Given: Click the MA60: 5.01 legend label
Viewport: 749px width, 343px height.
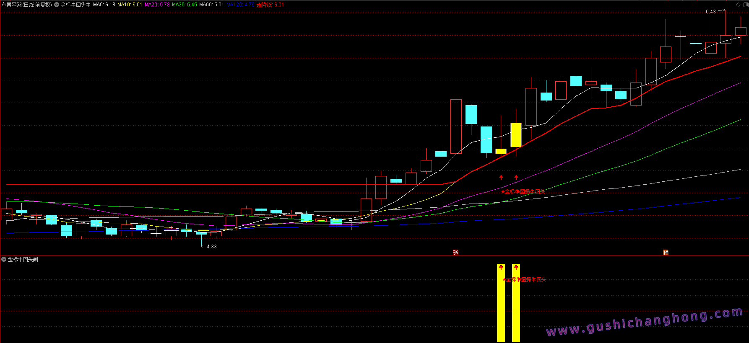Looking at the screenshot, I should [211, 5].
